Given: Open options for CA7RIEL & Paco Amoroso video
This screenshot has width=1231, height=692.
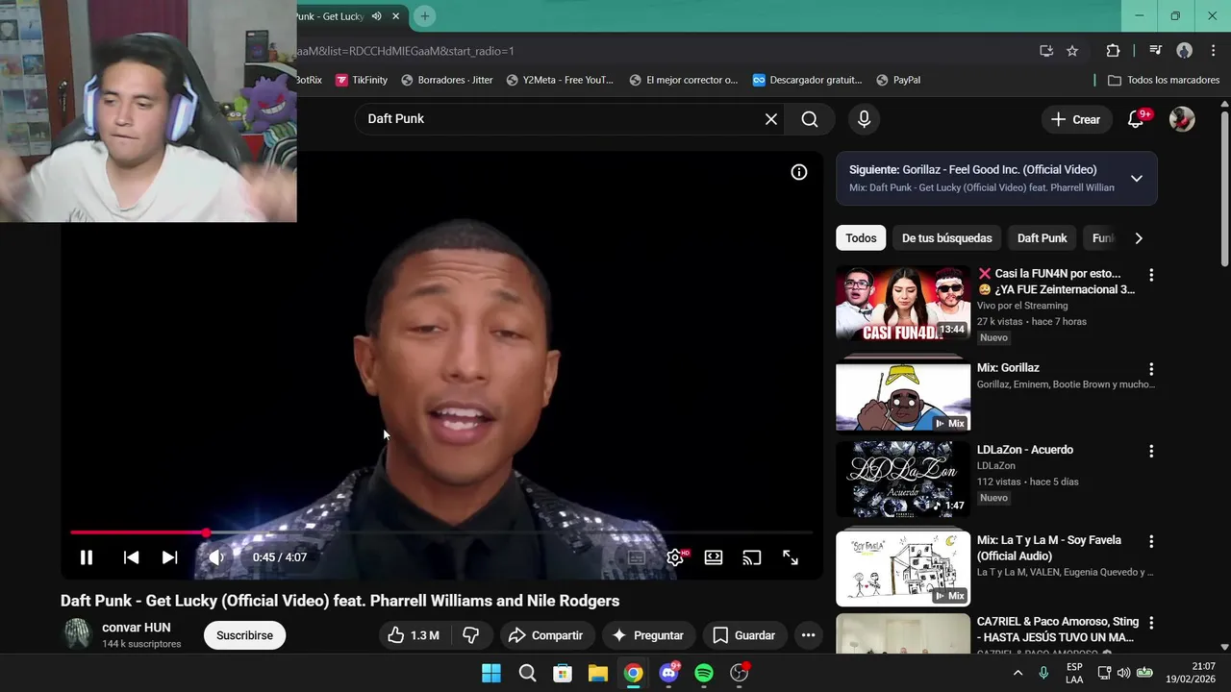Looking at the screenshot, I should (x=1151, y=623).
